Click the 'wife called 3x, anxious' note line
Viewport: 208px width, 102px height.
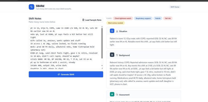(55, 40)
